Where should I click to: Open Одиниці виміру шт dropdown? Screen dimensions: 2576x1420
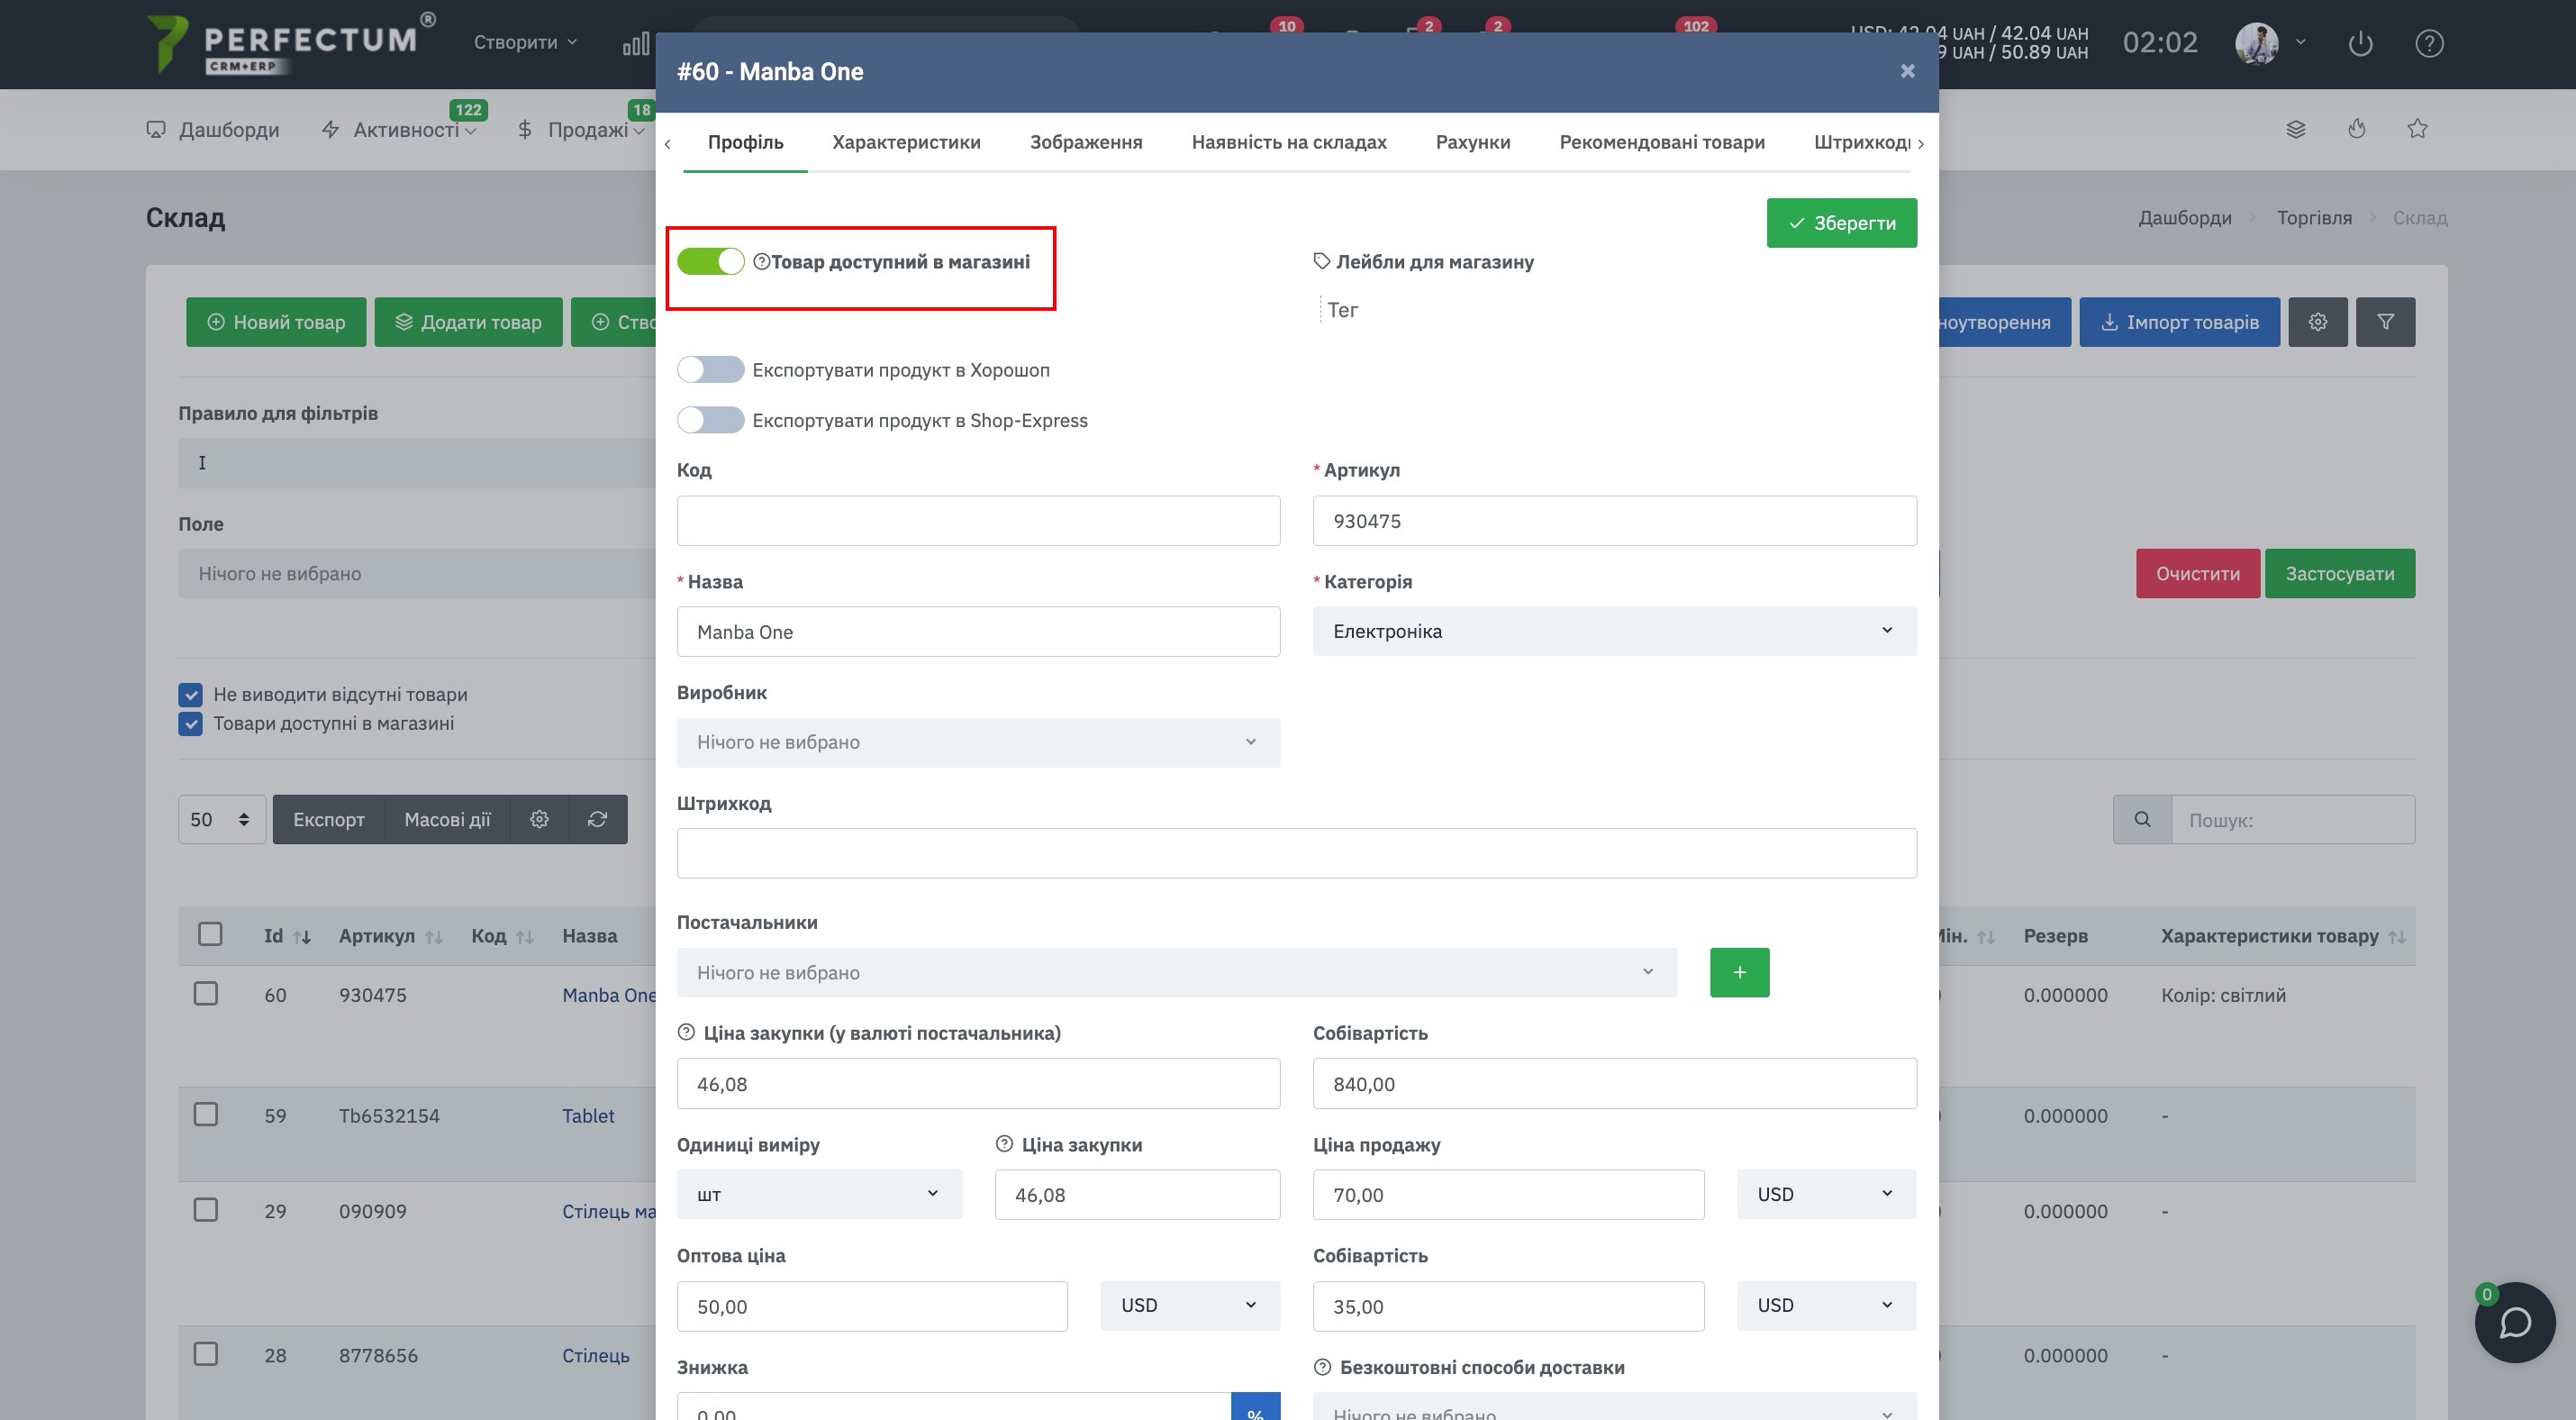(x=819, y=1194)
